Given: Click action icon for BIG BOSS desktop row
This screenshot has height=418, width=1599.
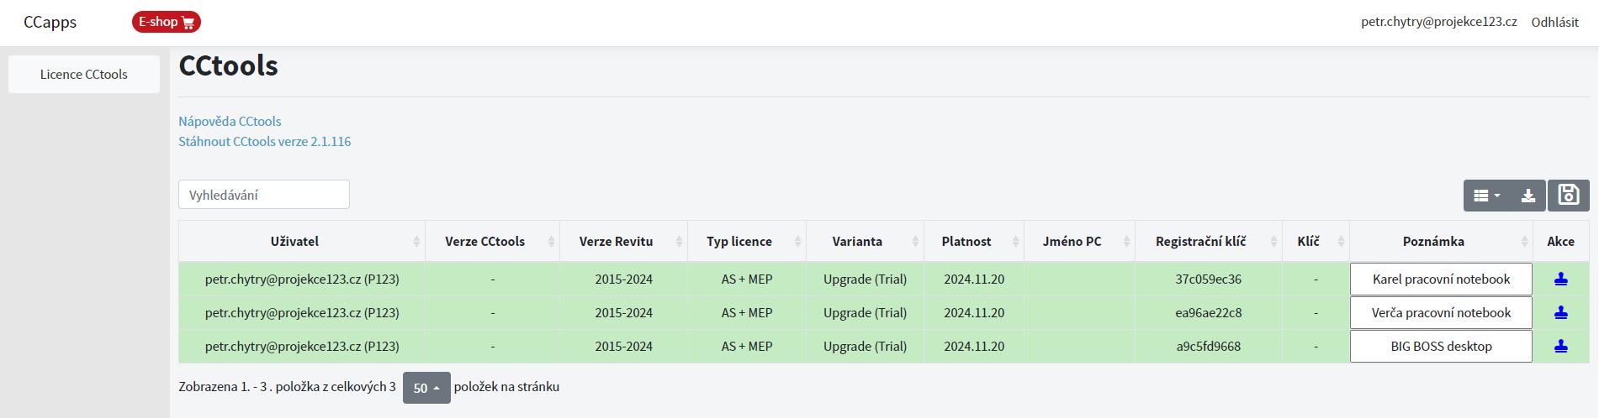Looking at the screenshot, I should point(1561,347).
